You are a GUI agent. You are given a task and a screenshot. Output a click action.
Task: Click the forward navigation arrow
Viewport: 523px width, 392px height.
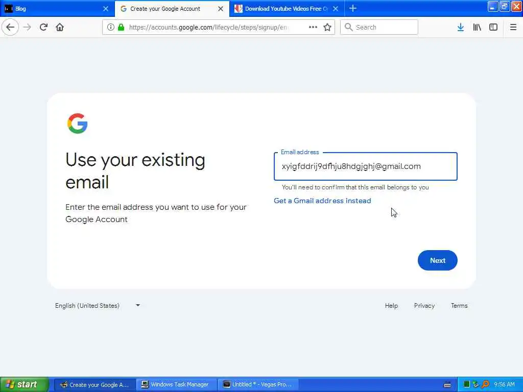pos(27,27)
